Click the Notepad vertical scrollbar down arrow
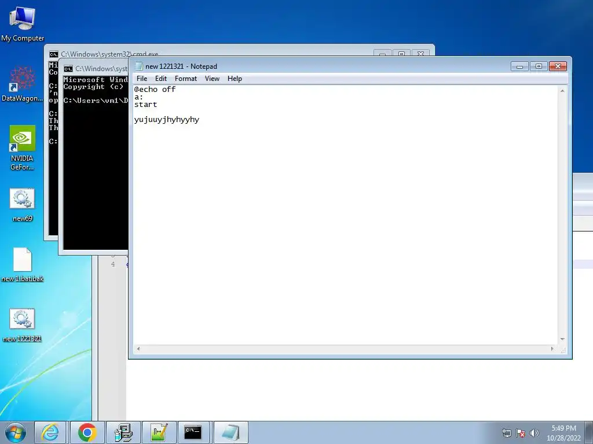Viewport: 593px width, 444px height. [562, 339]
